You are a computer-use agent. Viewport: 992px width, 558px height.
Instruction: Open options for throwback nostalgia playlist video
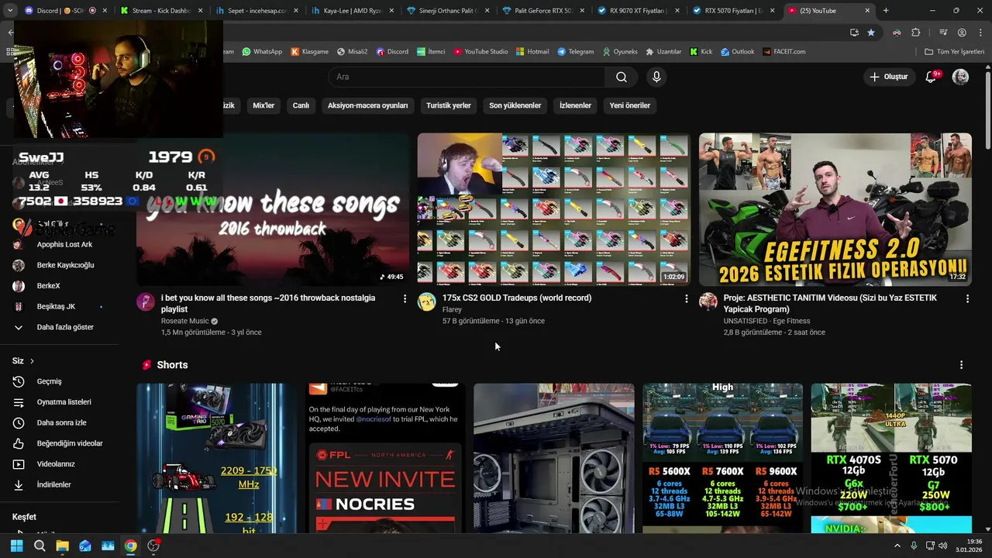[405, 298]
